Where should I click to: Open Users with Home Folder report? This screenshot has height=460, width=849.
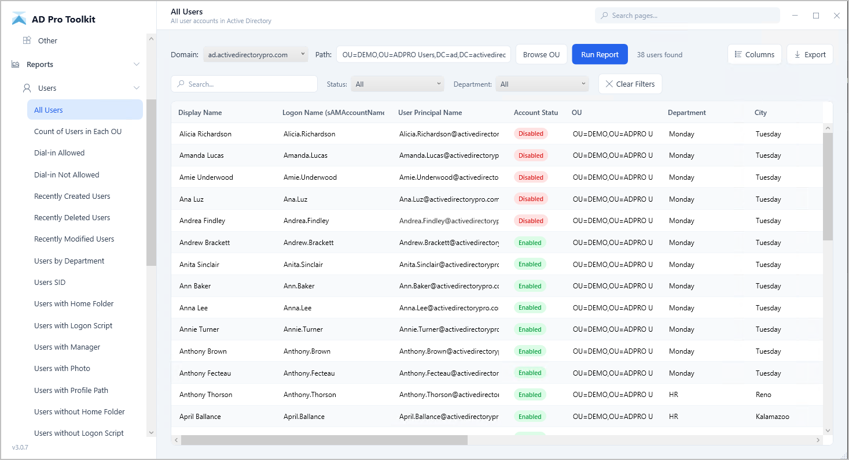tap(73, 303)
